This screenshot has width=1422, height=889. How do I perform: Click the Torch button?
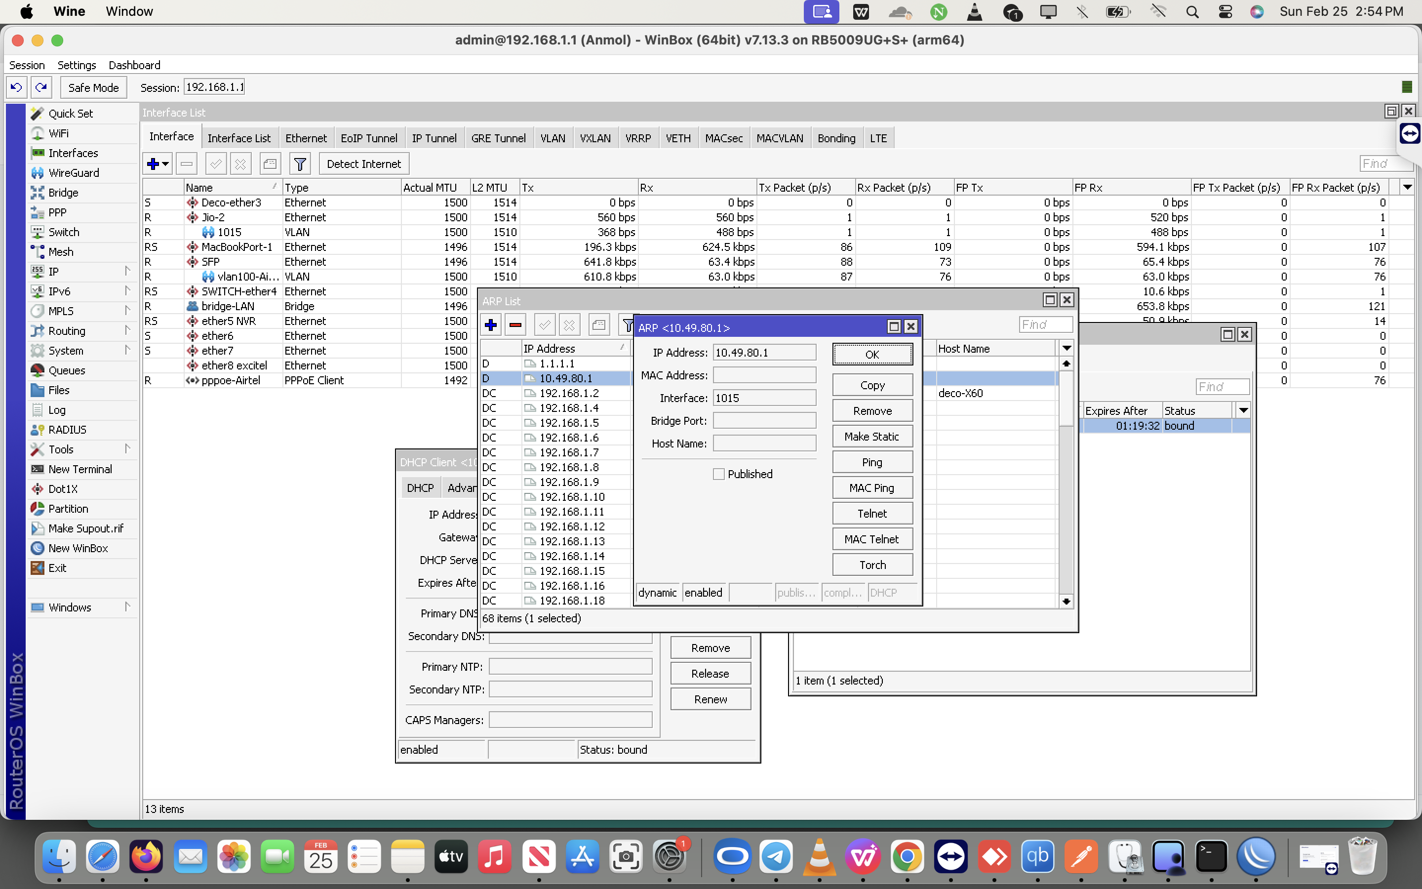coord(872,565)
